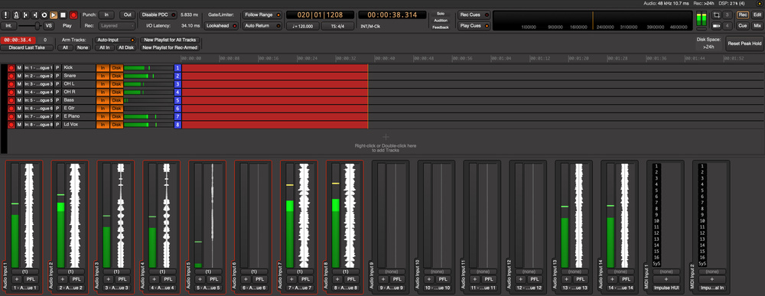This screenshot has height=296, width=765.
Task: Click the Discard Last Take button
Action: (27, 47)
